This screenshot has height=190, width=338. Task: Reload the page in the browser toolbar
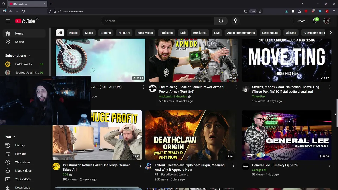point(23,11)
